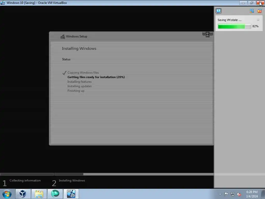Select the Windows 10 VM taskbar button

pyautogui.click(x=71, y=194)
